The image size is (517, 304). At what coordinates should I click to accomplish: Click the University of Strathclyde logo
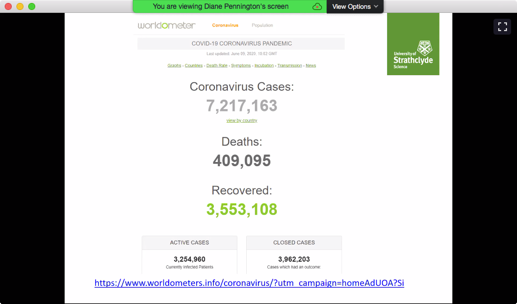pos(413,44)
